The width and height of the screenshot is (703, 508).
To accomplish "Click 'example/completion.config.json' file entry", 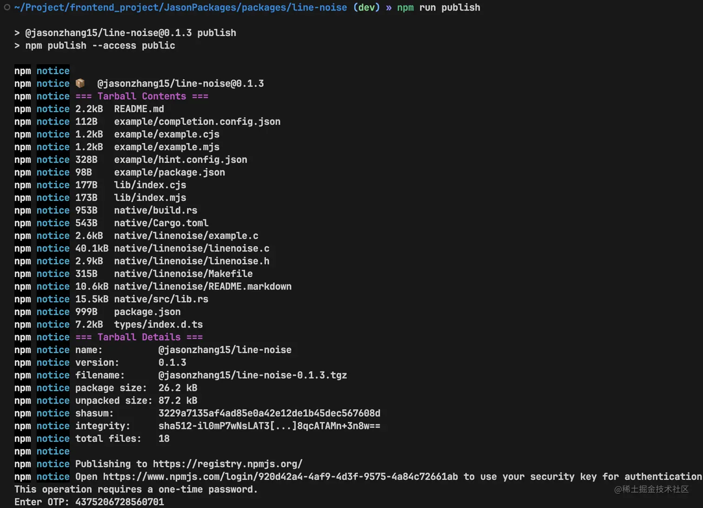I will point(197,121).
